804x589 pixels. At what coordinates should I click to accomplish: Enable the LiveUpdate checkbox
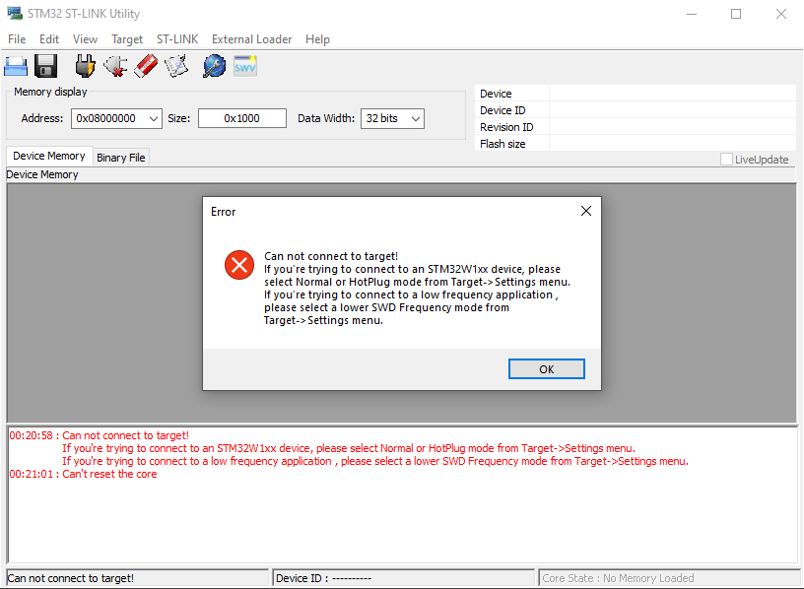726,160
